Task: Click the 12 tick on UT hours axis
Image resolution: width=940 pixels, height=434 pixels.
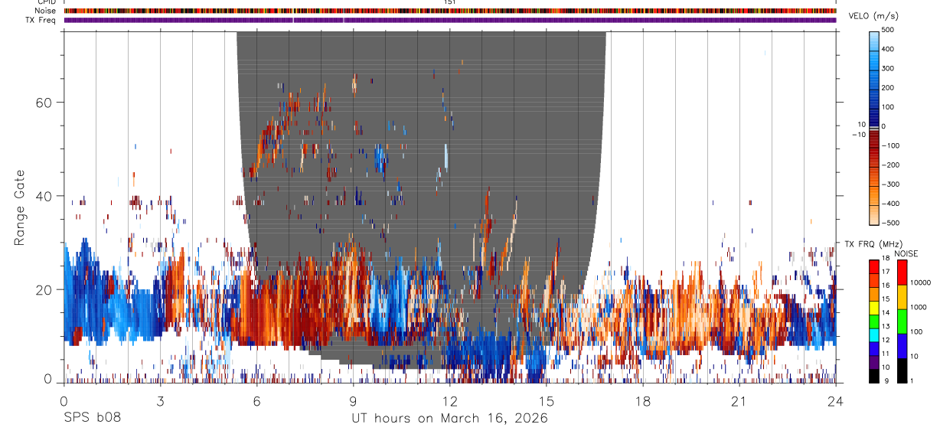Action: point(449,401)
